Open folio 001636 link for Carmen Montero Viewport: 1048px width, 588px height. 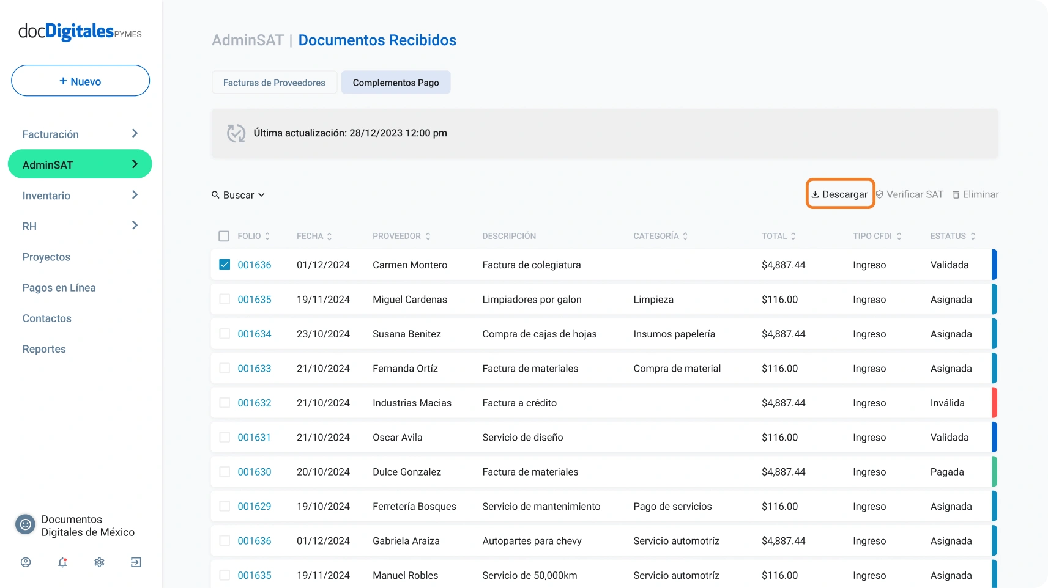tap(255, 265)
